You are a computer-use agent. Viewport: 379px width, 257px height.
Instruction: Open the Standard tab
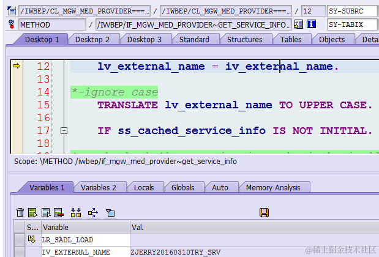coord(194,39)
